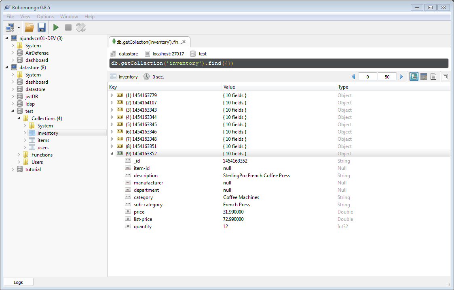
Task: Open a new connection with the connect icon
Action: click(9, 27)
